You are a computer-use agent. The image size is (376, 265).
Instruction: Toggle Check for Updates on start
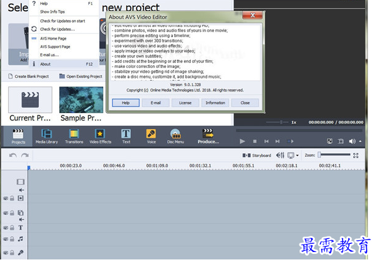click(64, 21)
